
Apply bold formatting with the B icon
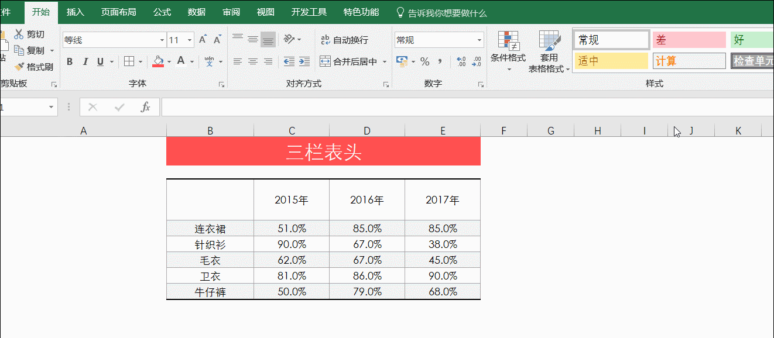tap(69, 61)
